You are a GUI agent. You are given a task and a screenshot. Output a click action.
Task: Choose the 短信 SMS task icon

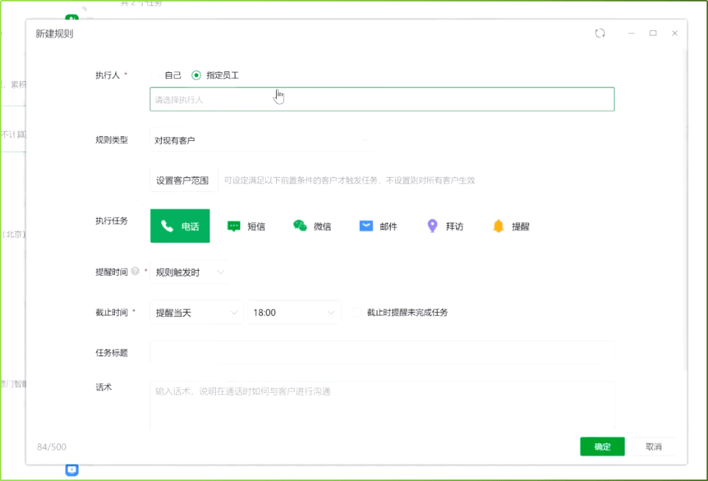point(234,226)
